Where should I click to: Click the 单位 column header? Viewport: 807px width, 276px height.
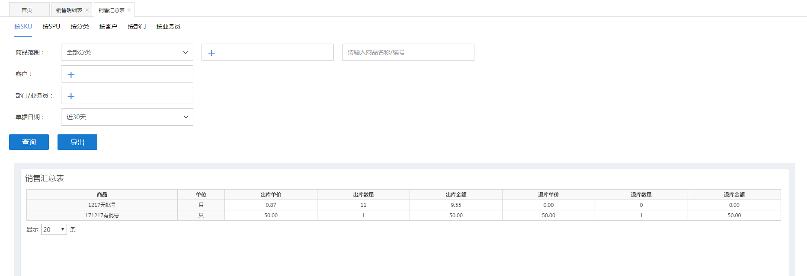(x=201, y=195)
